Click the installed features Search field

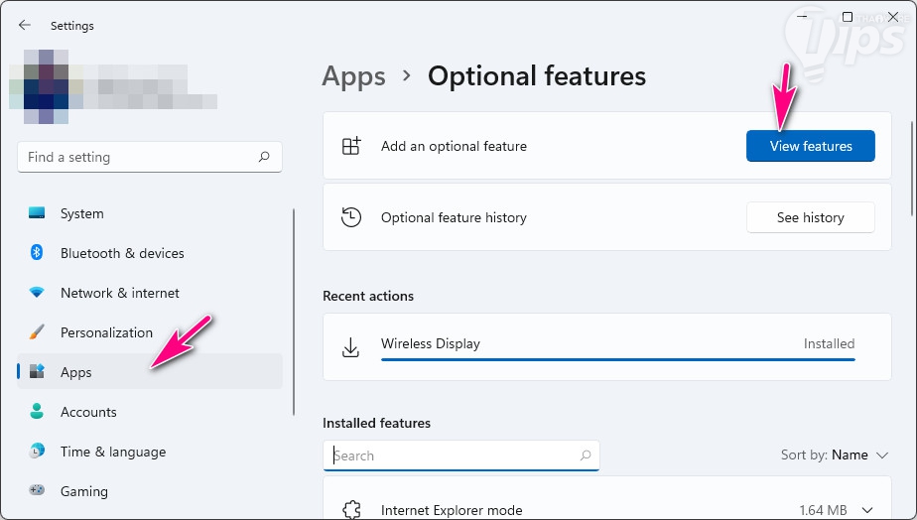457,455
